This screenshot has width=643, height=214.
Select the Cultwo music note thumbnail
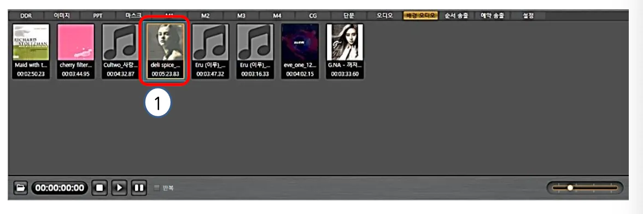coord(120,42)
